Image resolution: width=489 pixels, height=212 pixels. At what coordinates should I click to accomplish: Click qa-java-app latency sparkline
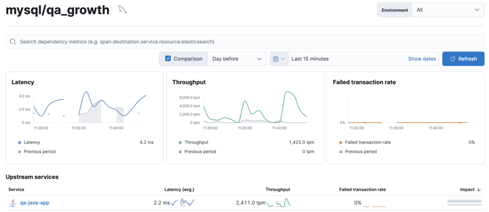183,203
